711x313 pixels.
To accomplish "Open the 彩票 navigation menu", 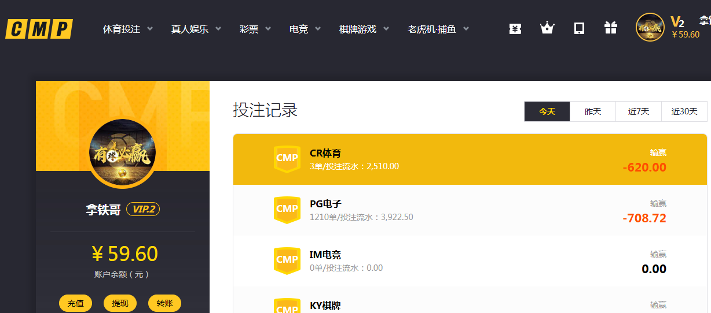I will pyautogui.click(x=255, y=29).
